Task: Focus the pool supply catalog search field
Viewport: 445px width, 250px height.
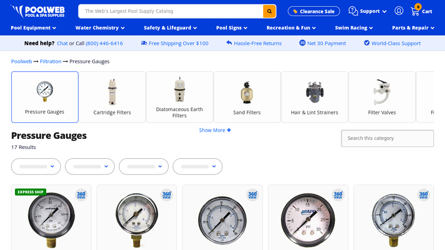Action: click(171, 11)
